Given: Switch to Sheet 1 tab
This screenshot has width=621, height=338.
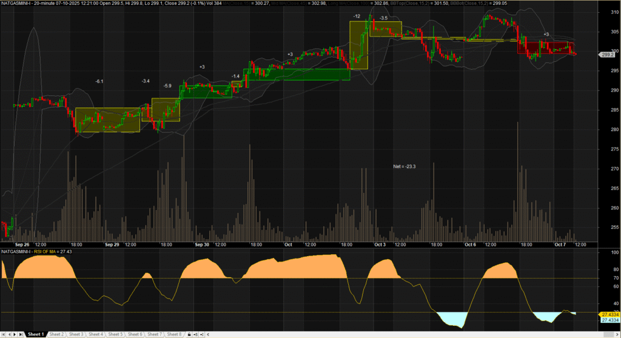Looking at the screenshot, I should 36,334.
